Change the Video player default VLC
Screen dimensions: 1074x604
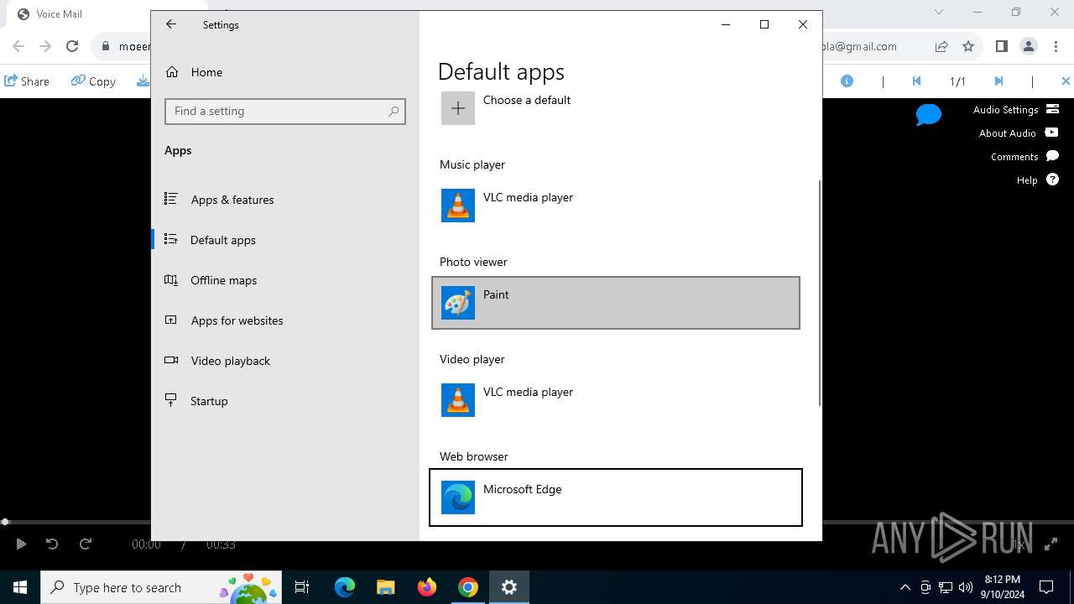point(616,400)
